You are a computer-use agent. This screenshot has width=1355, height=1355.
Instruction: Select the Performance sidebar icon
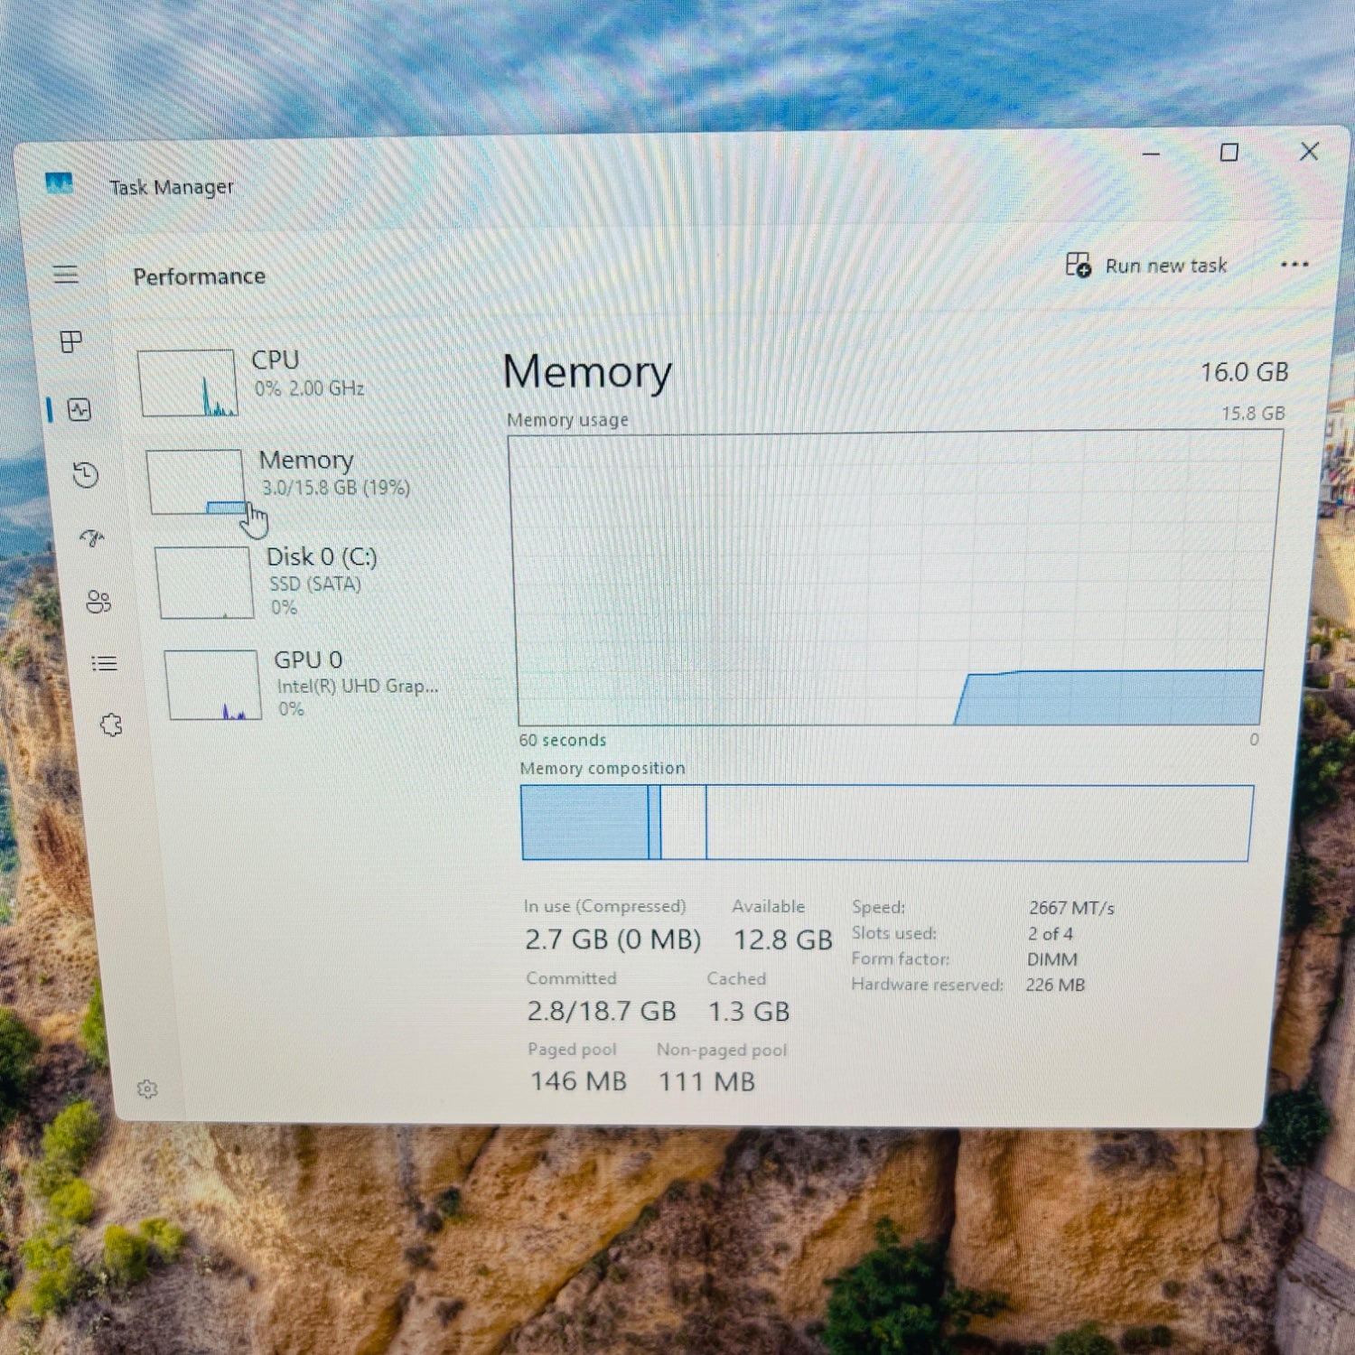[79, 410]
